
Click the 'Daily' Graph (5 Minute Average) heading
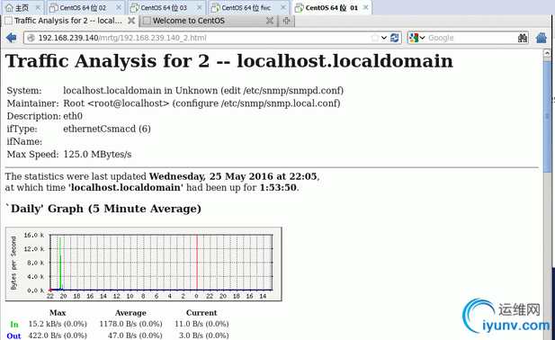pos(103,209)
